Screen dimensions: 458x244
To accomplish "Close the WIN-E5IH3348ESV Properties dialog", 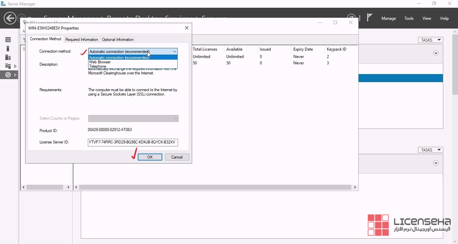I will pyautogui.click(x=187, y=28).
